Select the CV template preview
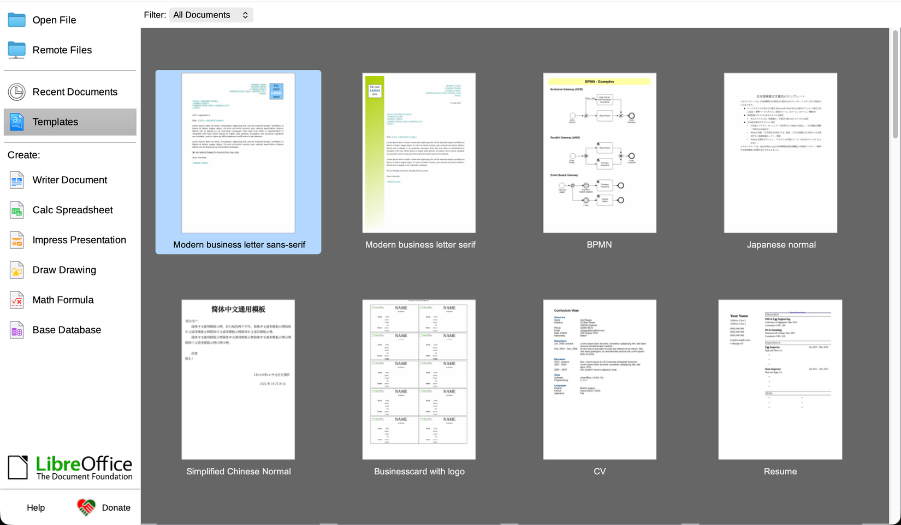The height and width of the screenshot is (525, 901). (599, 379)
